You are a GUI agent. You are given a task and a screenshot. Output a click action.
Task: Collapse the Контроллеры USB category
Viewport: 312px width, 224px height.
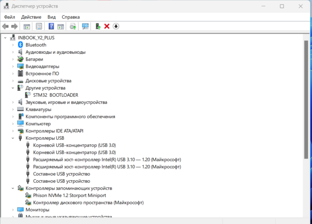pos(13,138)
